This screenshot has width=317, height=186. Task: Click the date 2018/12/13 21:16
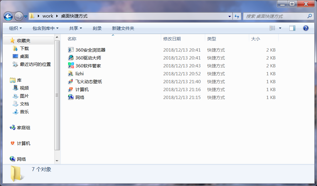[182, 89]
